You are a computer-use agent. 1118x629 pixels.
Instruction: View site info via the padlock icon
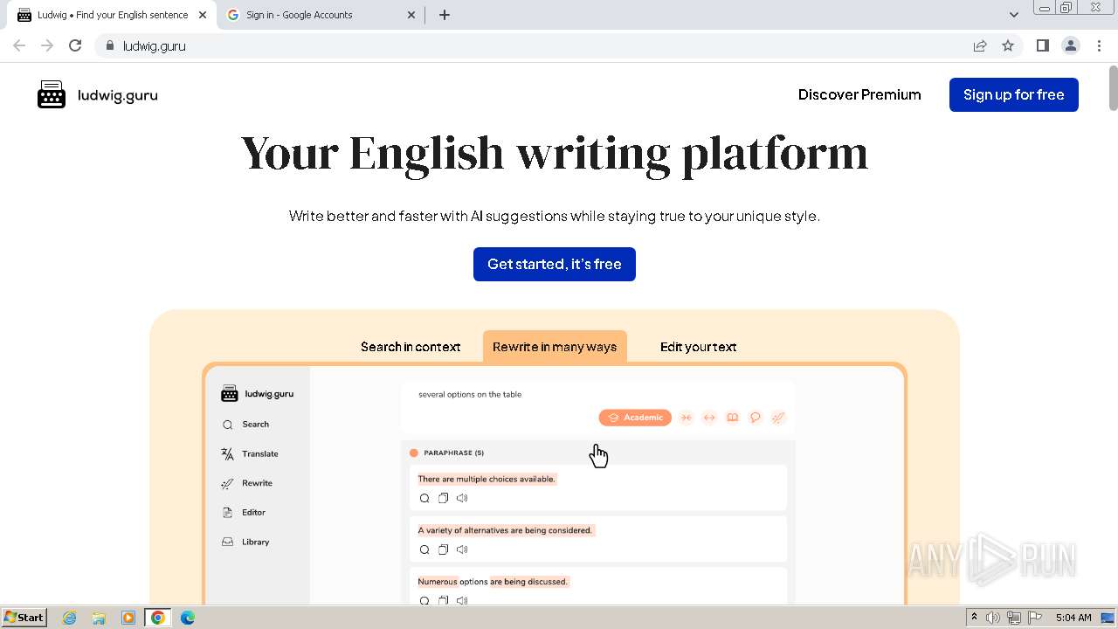tap(109, 45)
